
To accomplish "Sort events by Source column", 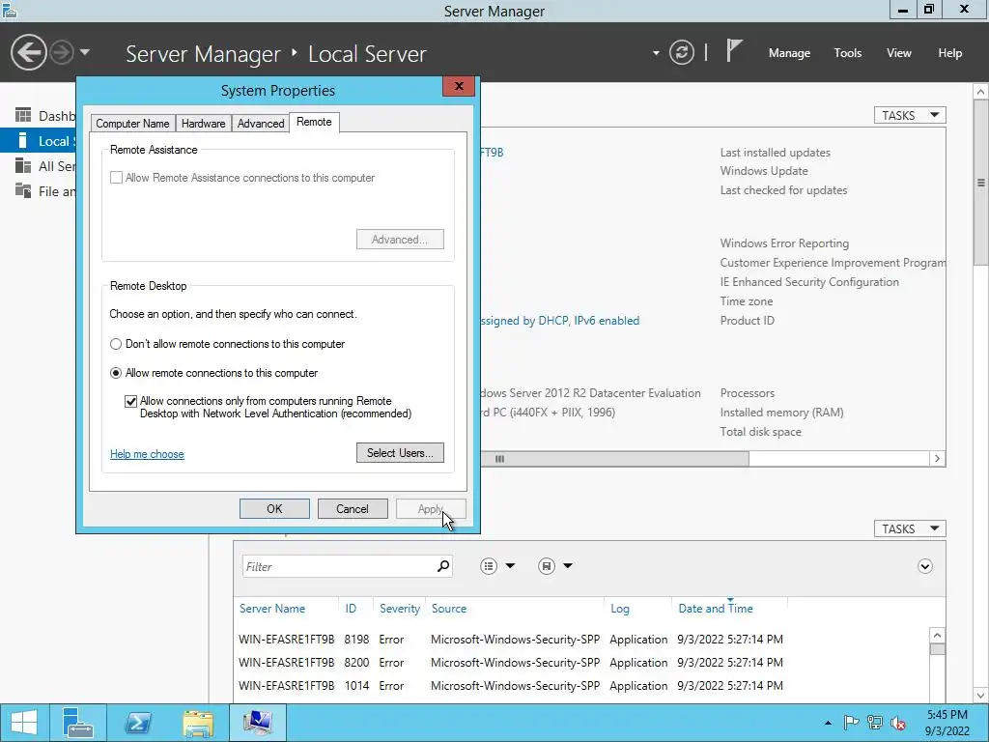I will 449,609.
